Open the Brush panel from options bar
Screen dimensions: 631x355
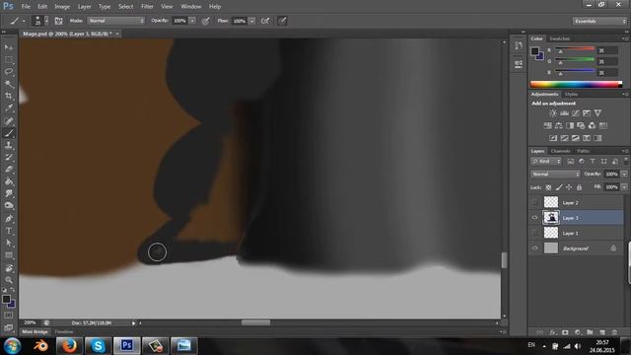[59, 21]
